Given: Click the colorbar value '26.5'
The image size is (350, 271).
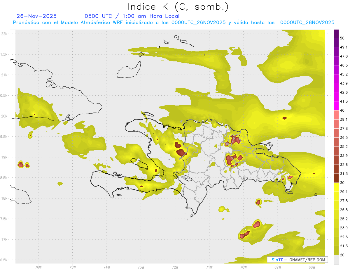Looking at the screenshot, I should point(344,210).
